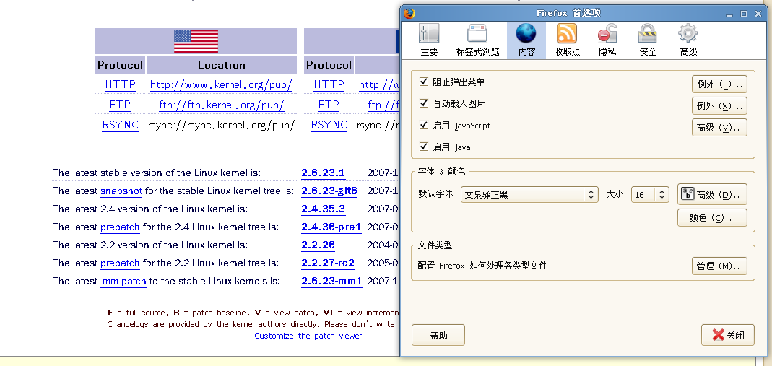This screenshot has width=772, height=366.
Task: Open the 2.6.23-mm1 patch version link
Action: coord(332,282)
